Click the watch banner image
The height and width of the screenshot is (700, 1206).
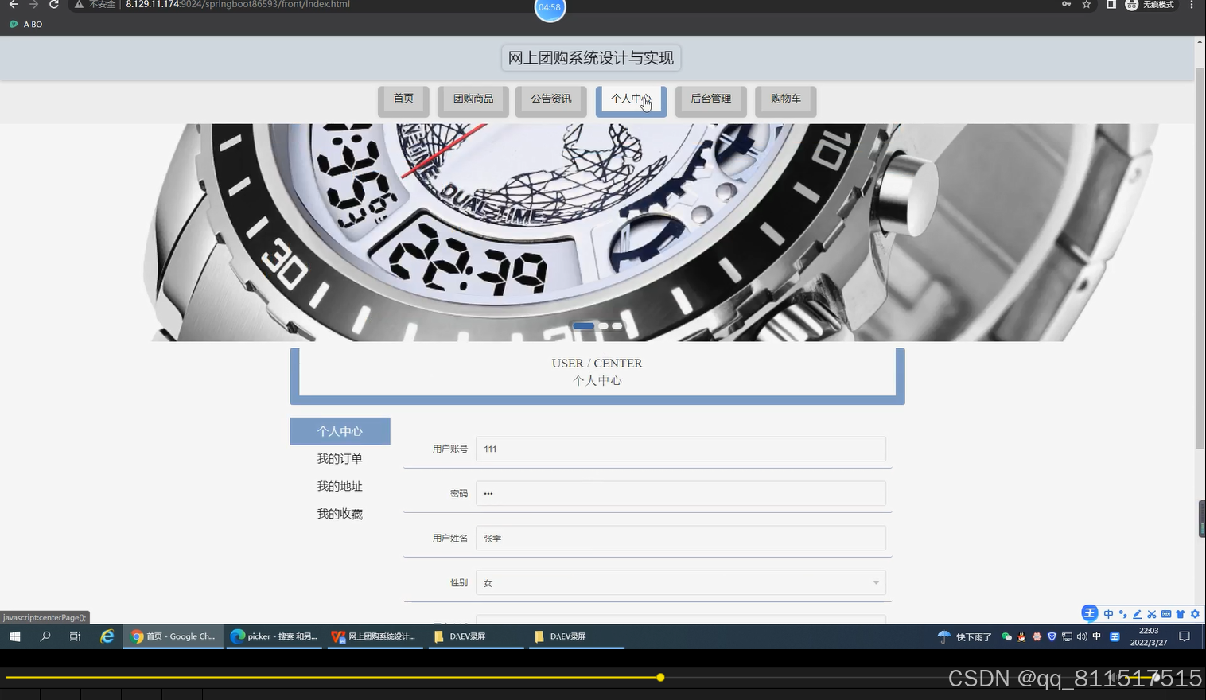597,232
